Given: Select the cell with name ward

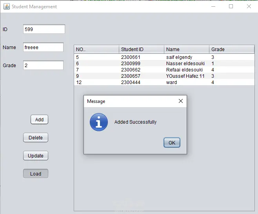Looking at the screenshot, I should [x=187, y=82].
